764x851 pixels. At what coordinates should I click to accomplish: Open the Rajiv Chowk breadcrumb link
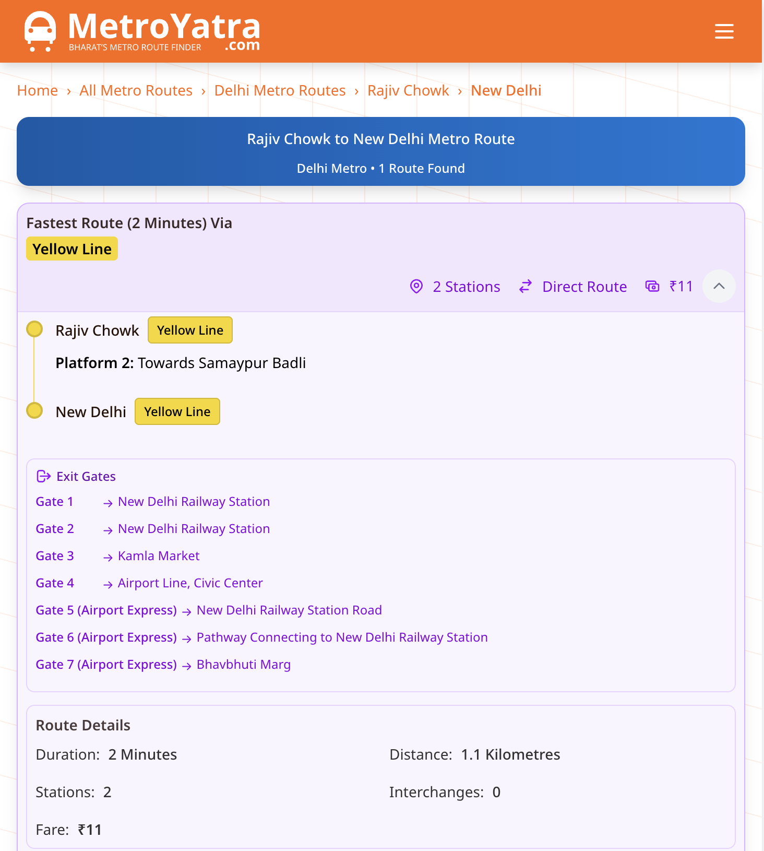coord(408,90)
